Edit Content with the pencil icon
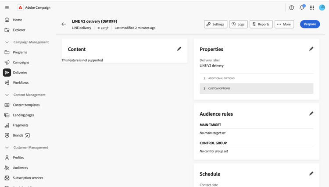The image size is (329, 187). [x=179, y=49]
